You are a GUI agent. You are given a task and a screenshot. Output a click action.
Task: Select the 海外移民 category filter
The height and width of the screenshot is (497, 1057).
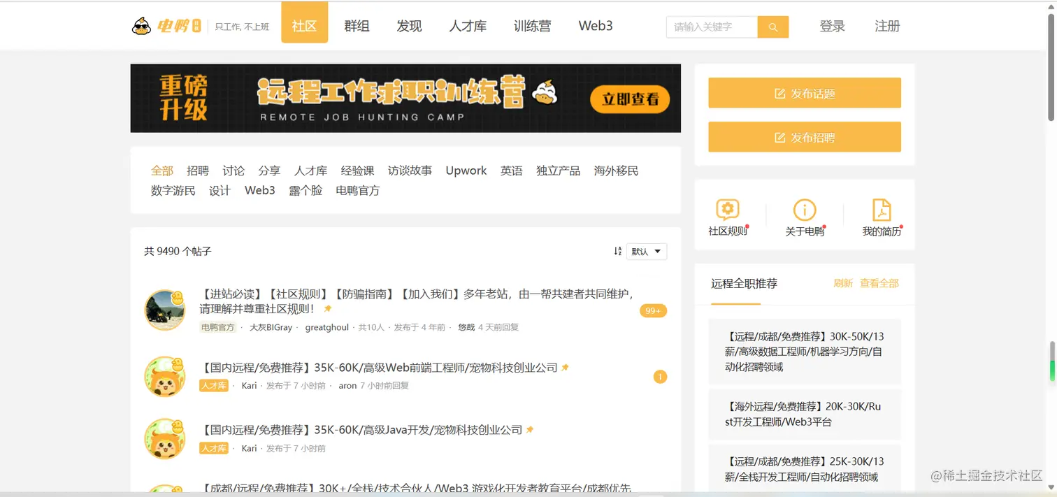pos(616,171)
